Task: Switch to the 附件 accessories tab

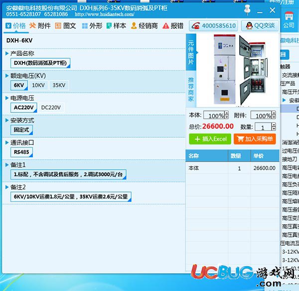Action: tap(40, 26)
